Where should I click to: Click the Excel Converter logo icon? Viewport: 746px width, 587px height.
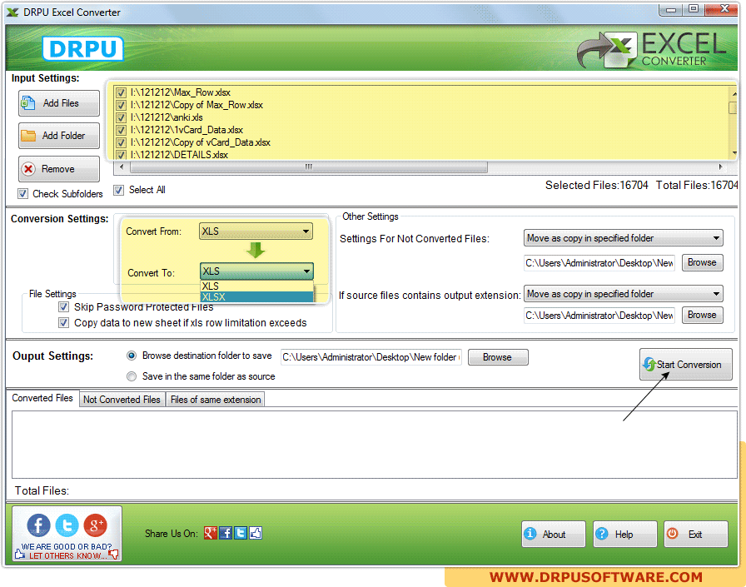click(x=606, y=50)
